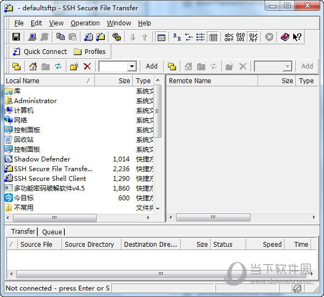Viewport: 324px width, 297px height.
Task: Open the Operation menu
Action: pos(85,23)
